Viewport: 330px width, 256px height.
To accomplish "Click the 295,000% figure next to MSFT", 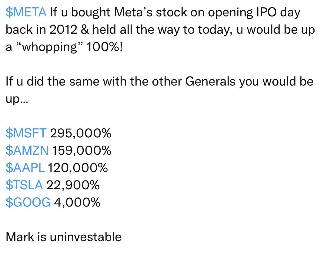I will pos(81,133).
